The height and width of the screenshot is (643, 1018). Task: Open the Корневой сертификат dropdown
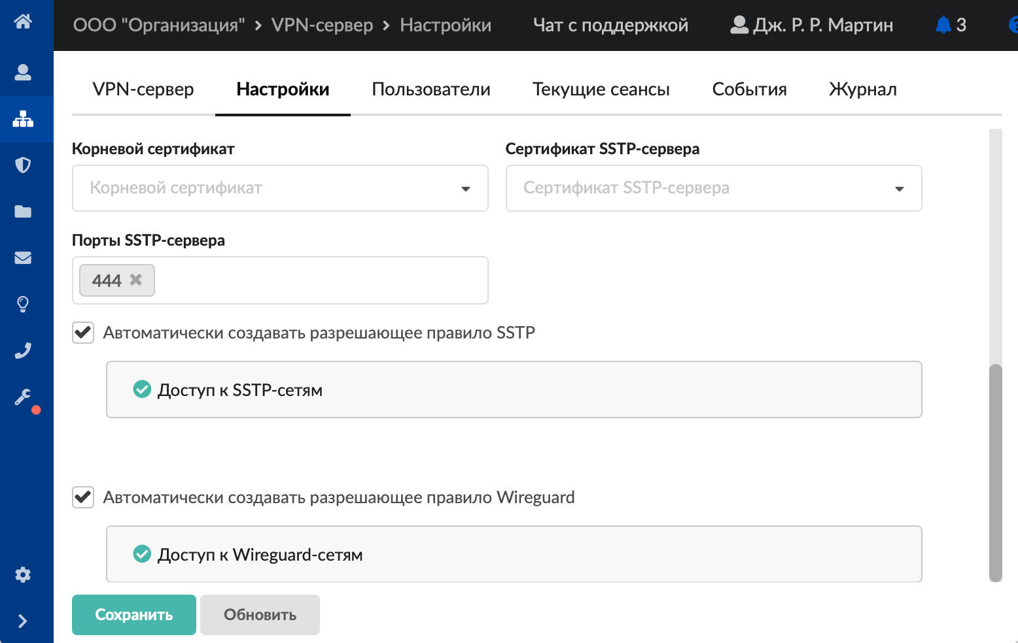click(280, 188)
